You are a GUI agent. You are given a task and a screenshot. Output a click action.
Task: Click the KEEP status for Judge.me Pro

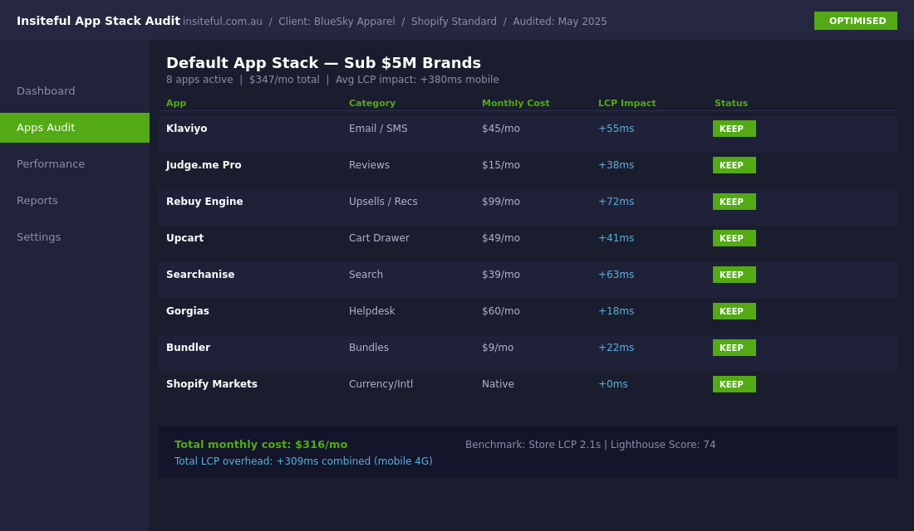point(735,165)
